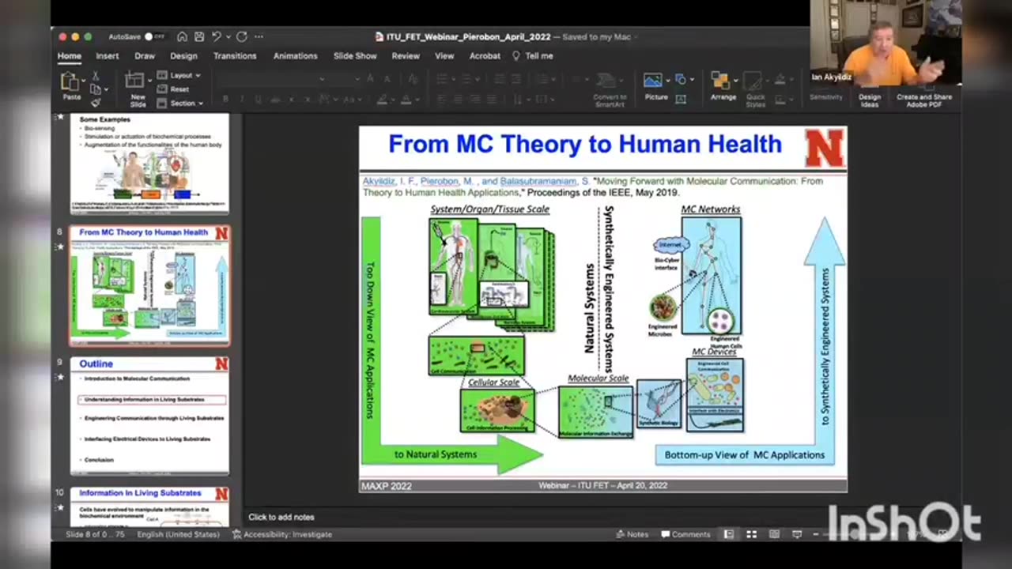Click the three-dots more commands icon

259,36
